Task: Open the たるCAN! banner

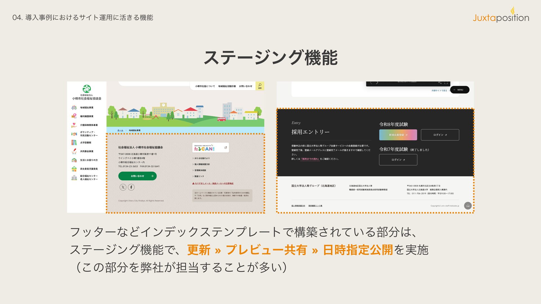Action: 210,148
